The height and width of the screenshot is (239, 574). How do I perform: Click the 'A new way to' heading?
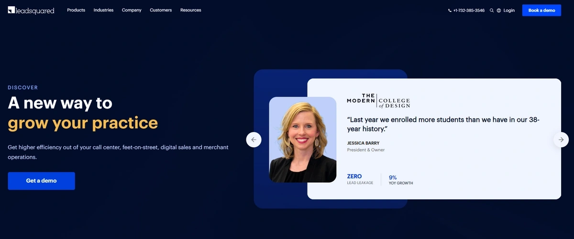60,103
